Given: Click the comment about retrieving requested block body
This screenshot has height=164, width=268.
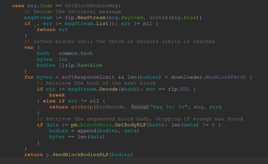Looking at the screenshot, I should 140,119.
